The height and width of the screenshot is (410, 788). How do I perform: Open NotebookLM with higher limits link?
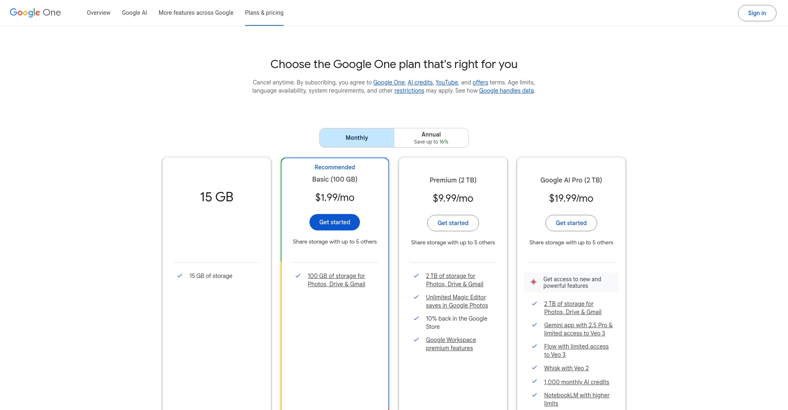pyautogui.click(x=577, y=399)
